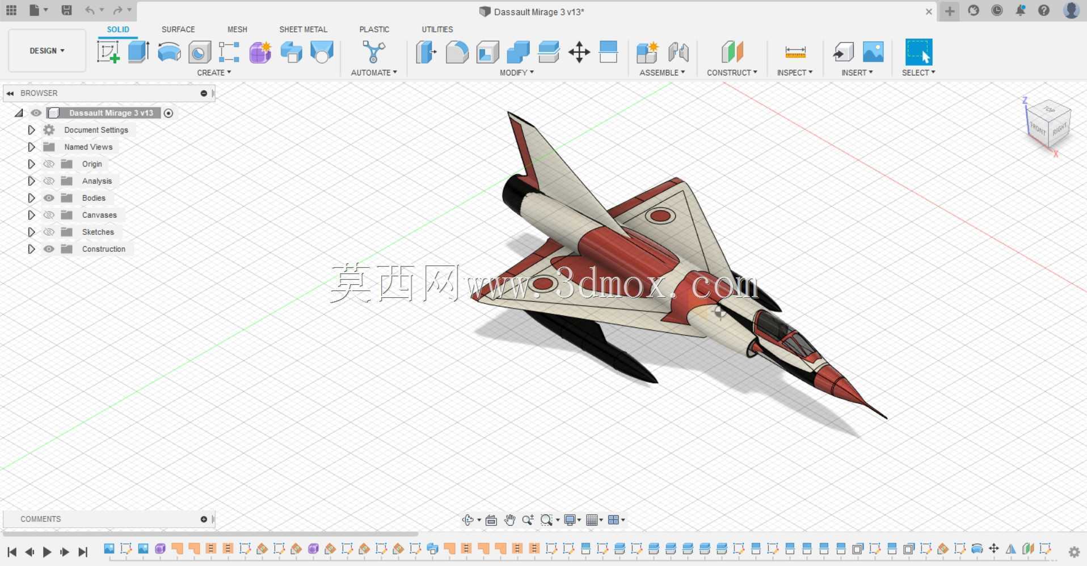Click the Automate fork icon

[x=373, y=52]
